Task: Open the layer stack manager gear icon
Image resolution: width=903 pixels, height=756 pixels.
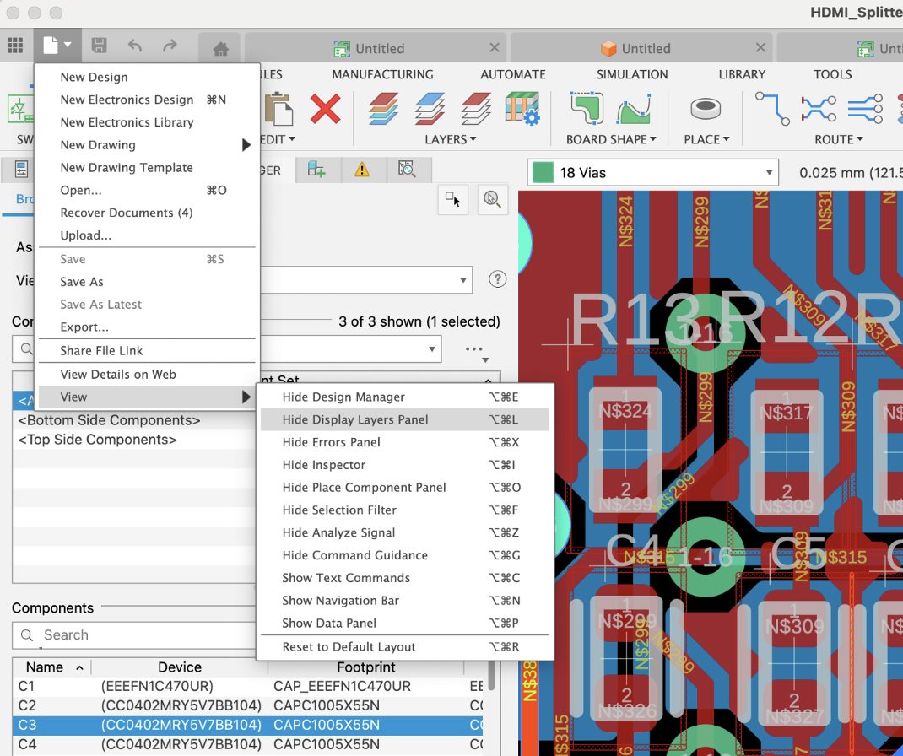Action: tap(522, 109)
